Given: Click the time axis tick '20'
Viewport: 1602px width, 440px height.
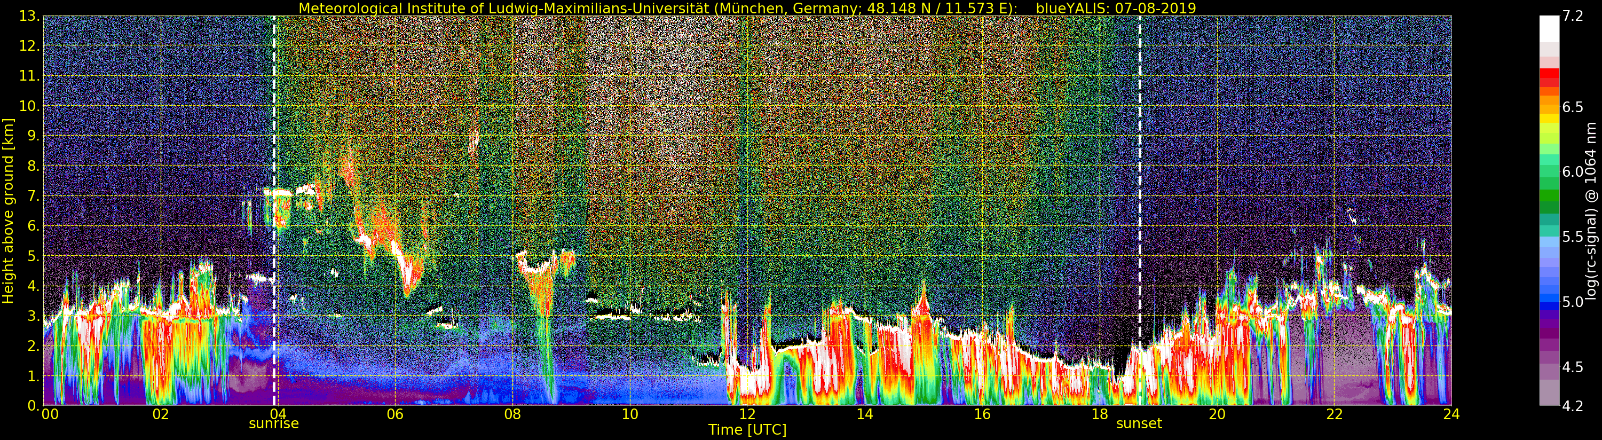Looking at the screenshot, I should [x=1217, y=414].
